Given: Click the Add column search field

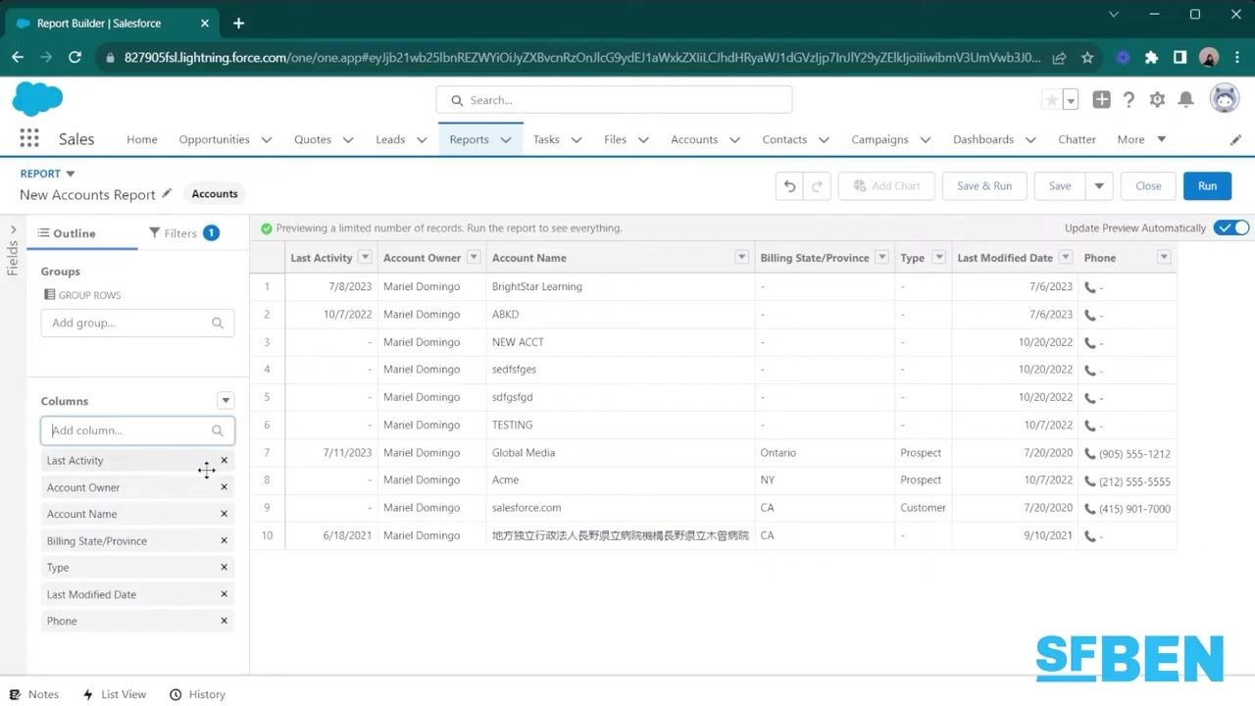Looking at the screenshot, I should point(137,430).
